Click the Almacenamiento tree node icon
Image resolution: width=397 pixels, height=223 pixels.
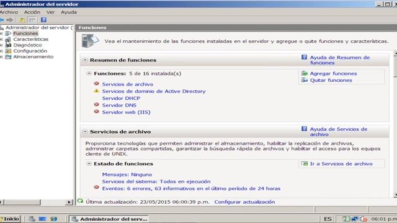(x=8, y=56)
